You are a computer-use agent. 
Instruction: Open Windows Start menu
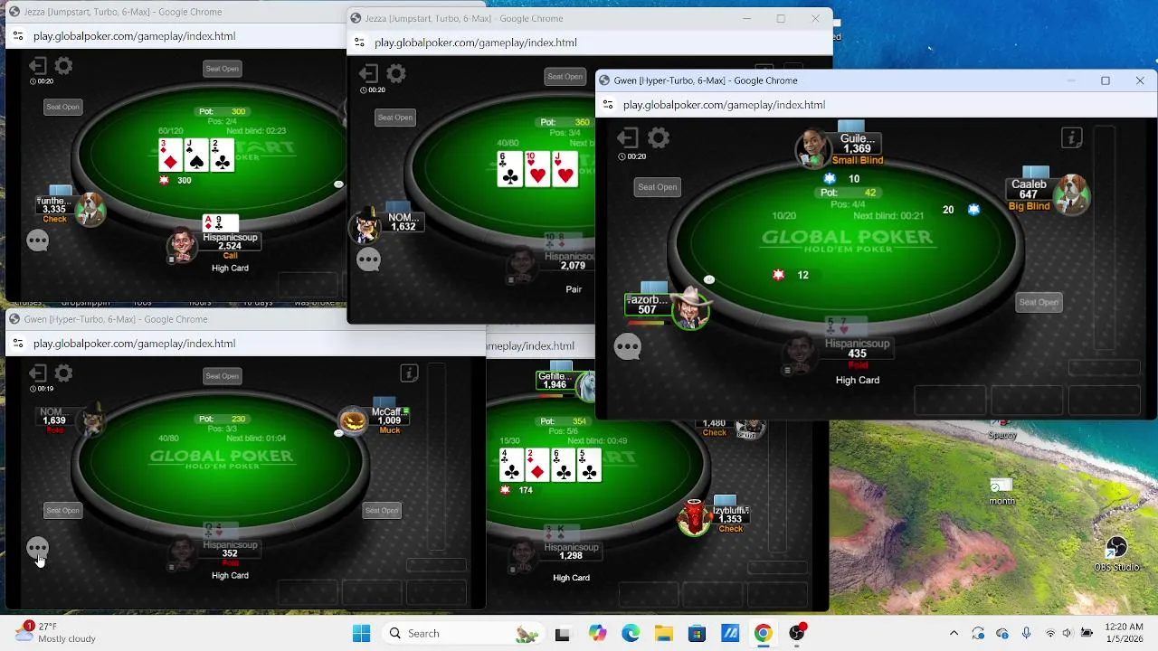(361, 633)
